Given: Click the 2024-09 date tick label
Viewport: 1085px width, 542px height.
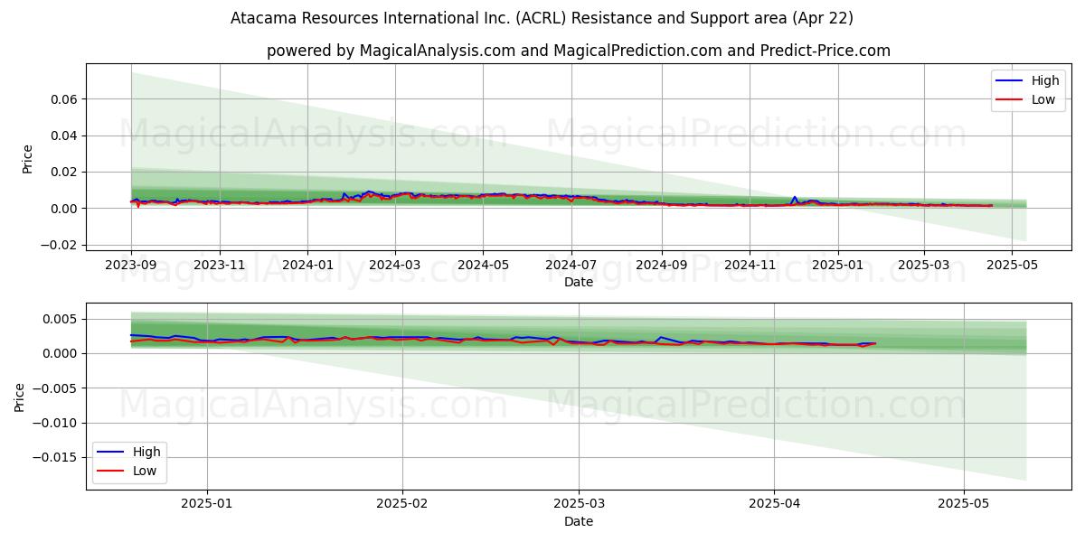Looking at the screenshot, I should pos(660,266).
